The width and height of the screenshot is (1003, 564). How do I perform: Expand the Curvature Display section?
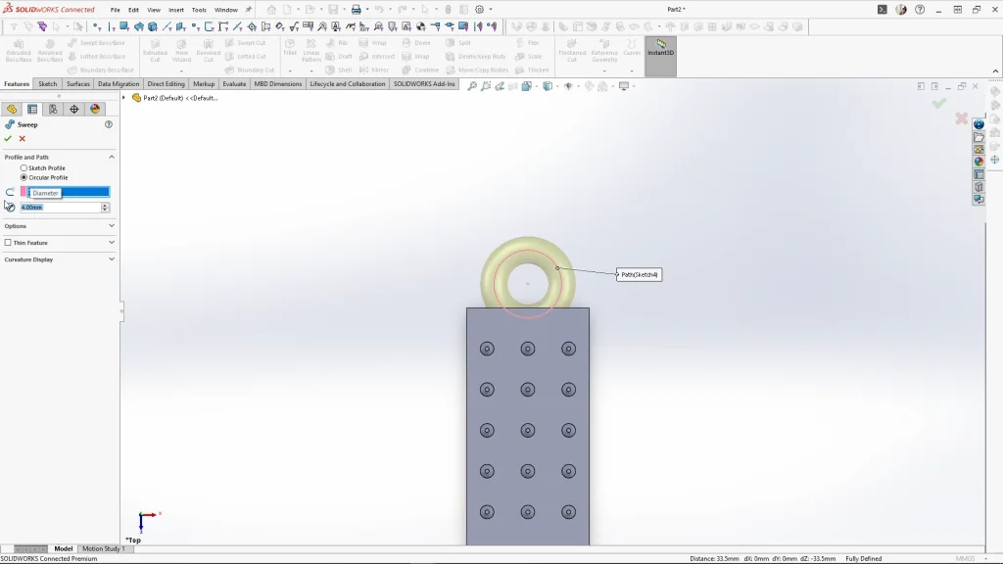[x=112, y=259]
